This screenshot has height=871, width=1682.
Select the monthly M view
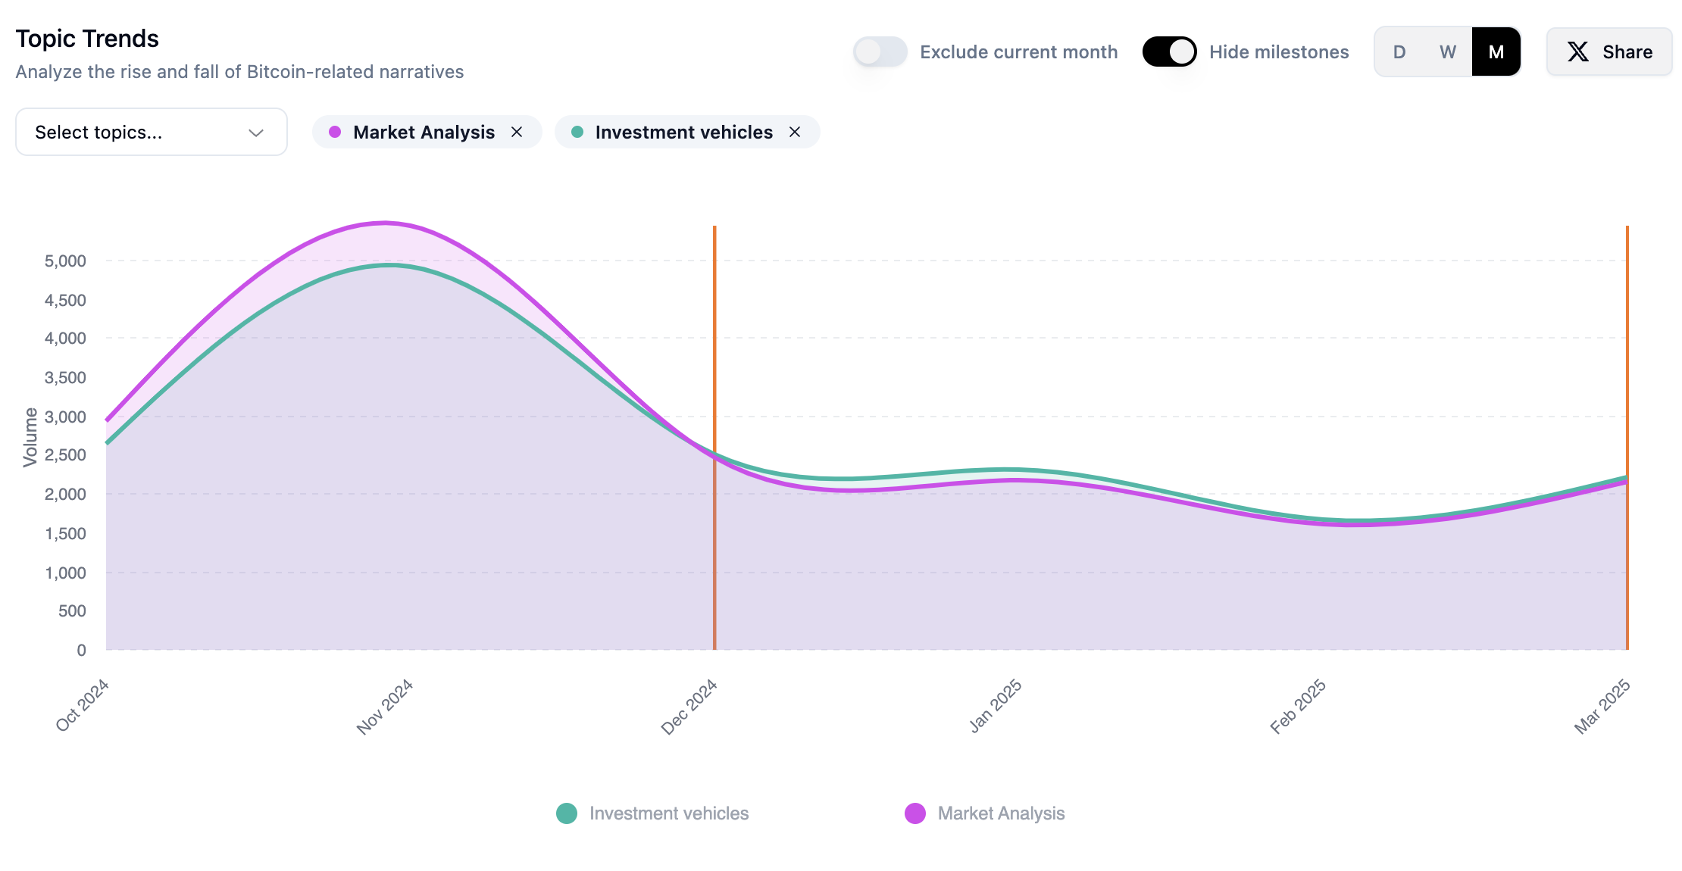coord(1496,52)
